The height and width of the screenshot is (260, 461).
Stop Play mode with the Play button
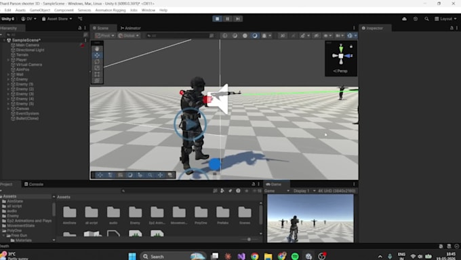point(217,18)
